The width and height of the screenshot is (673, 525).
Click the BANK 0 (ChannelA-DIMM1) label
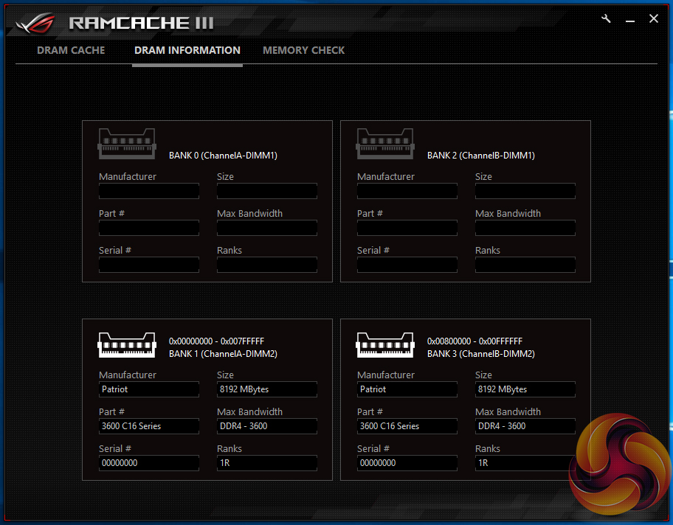point(223,156)
